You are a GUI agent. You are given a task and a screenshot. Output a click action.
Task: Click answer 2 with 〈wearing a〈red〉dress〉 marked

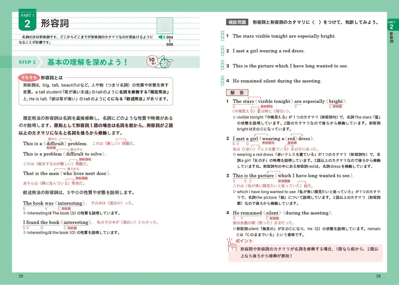[273, 139]
